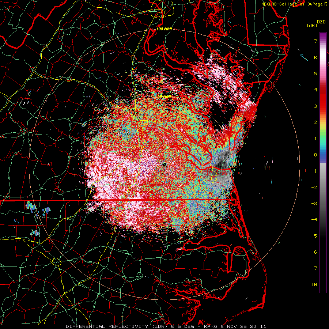Viewport: 329px width, 329px height.
Task: Click the "NEXLAB-College of DuPage" credit text
Action: 292,4
